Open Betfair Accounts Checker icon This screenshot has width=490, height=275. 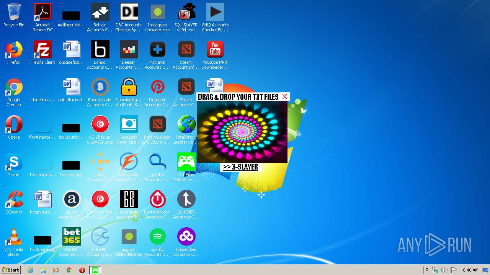(x=100, y=13)
